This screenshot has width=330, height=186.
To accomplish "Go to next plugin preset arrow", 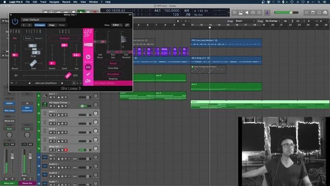I will coord(29,25).
